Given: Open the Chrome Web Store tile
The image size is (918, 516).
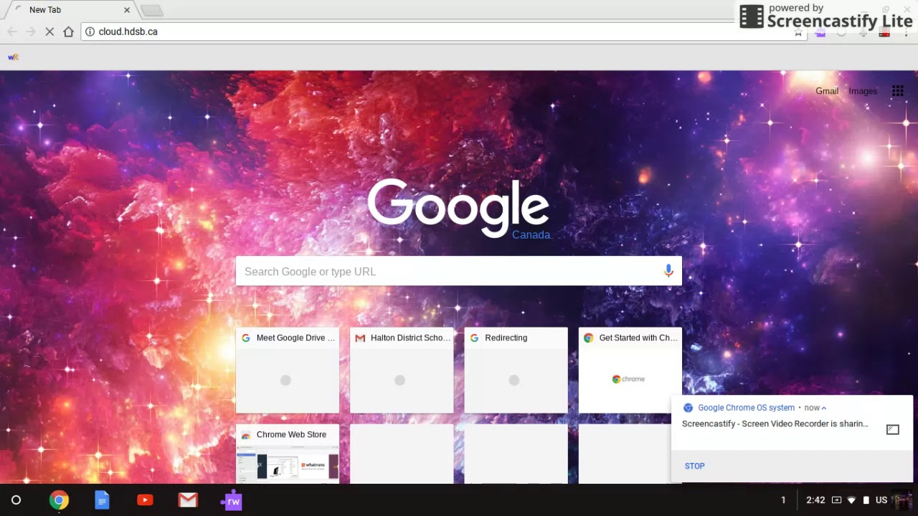Looking at the screenshot, I should 288,454.
